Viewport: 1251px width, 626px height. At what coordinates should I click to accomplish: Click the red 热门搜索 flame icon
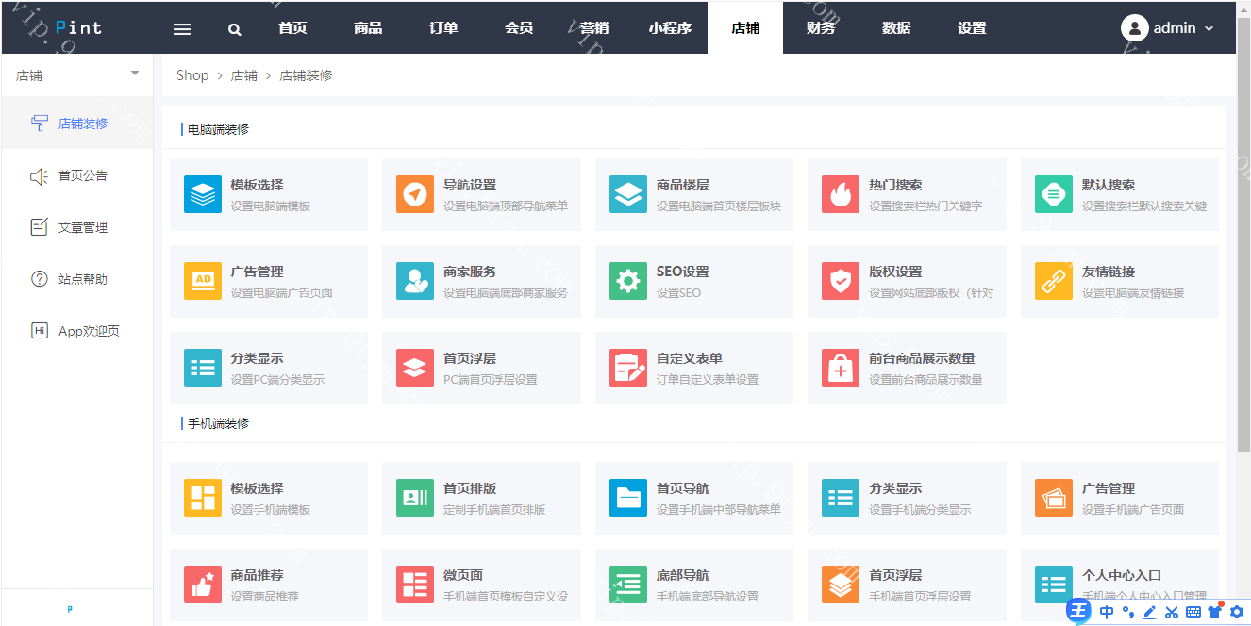pyautogui.click(x=840, y=194)
